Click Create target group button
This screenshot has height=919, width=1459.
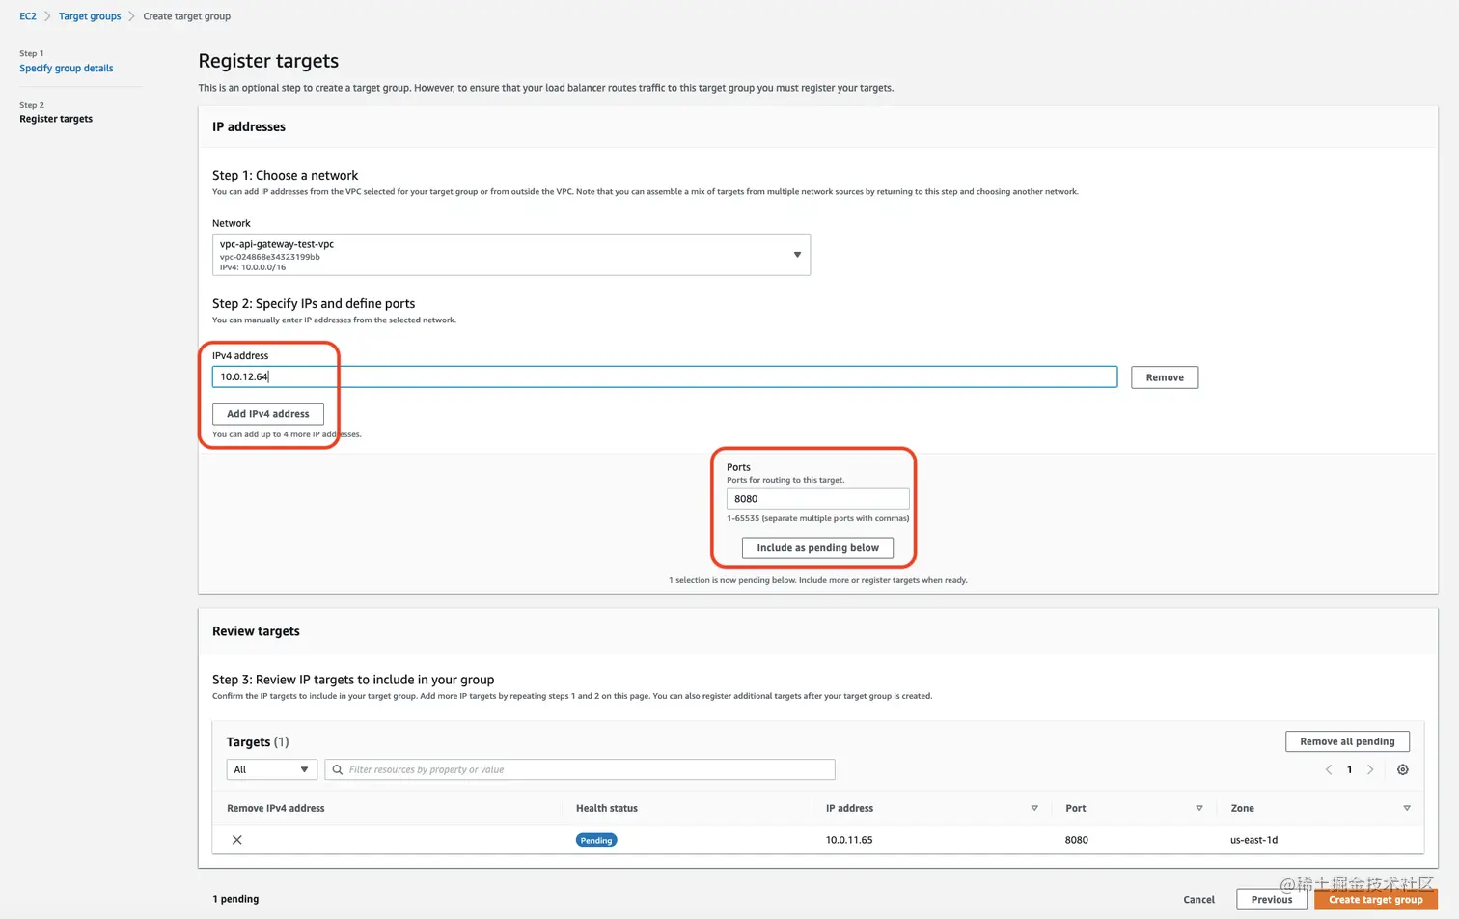click(1375, 900)
